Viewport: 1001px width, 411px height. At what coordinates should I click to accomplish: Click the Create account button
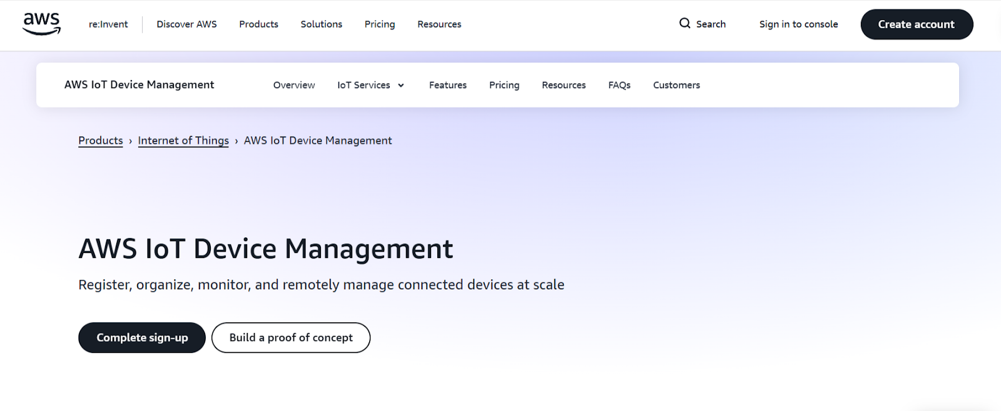[917, 24]
